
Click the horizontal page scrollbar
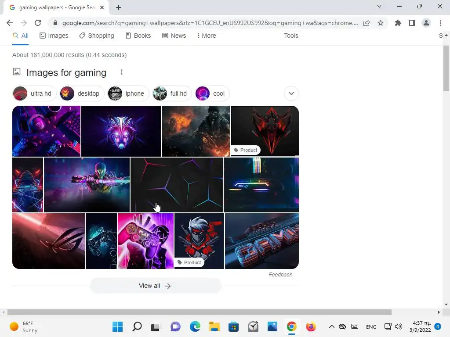pos(200,312)
